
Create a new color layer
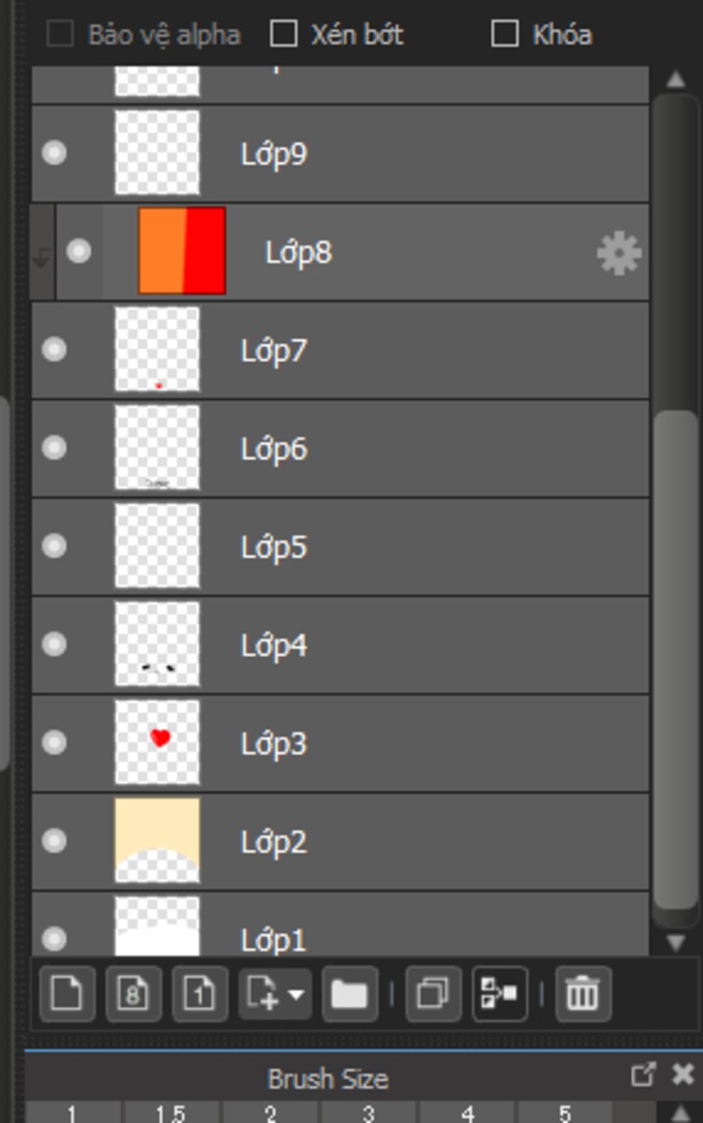67,993
